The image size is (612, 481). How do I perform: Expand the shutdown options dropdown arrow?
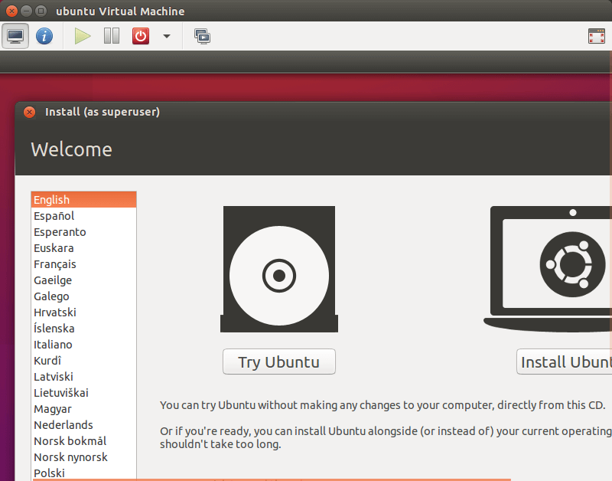(166, 36)
